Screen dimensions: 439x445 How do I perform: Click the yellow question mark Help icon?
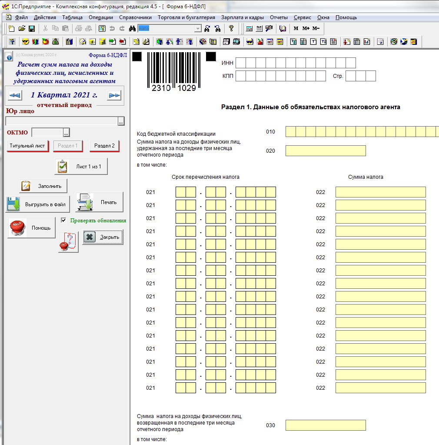click(x=231, y=28)
